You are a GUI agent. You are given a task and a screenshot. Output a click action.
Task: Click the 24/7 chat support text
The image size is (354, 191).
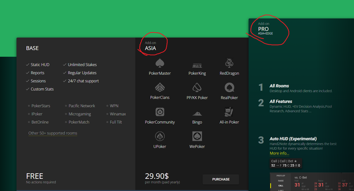pos(83,81)
